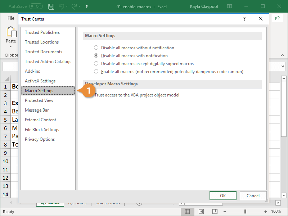Click the Save icon
The image size is (288, 216).
coord(51,6)
